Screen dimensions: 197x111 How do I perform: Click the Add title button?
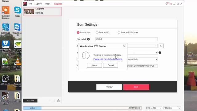tap(30, 101)
